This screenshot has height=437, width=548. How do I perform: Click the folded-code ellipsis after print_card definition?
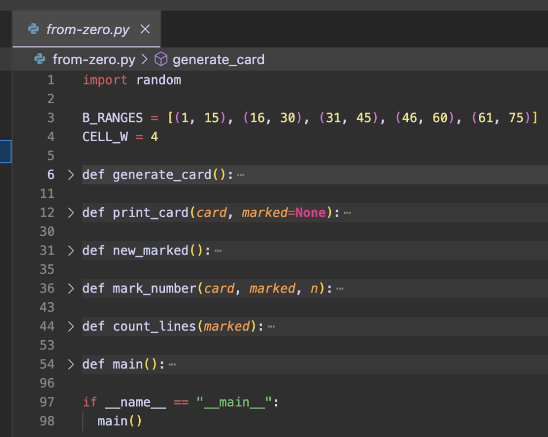pos(347,213)
